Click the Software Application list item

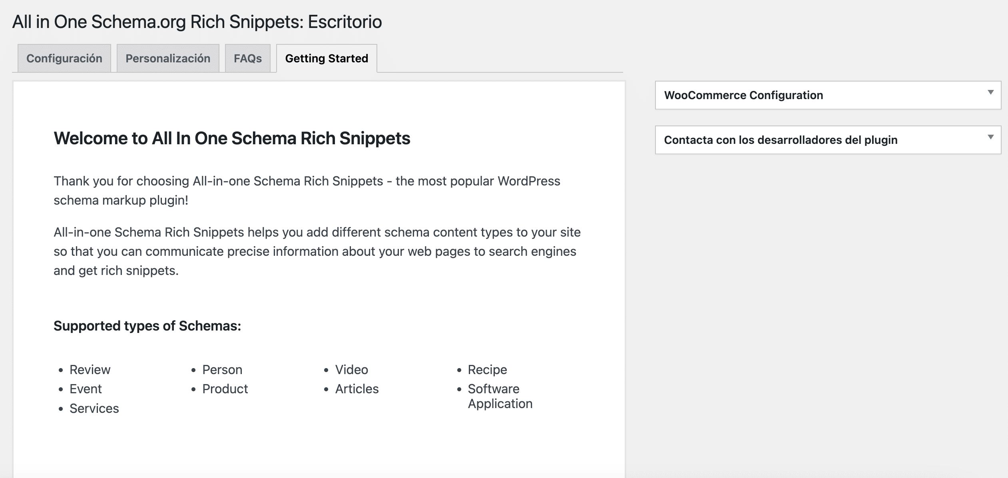point(500,396)
